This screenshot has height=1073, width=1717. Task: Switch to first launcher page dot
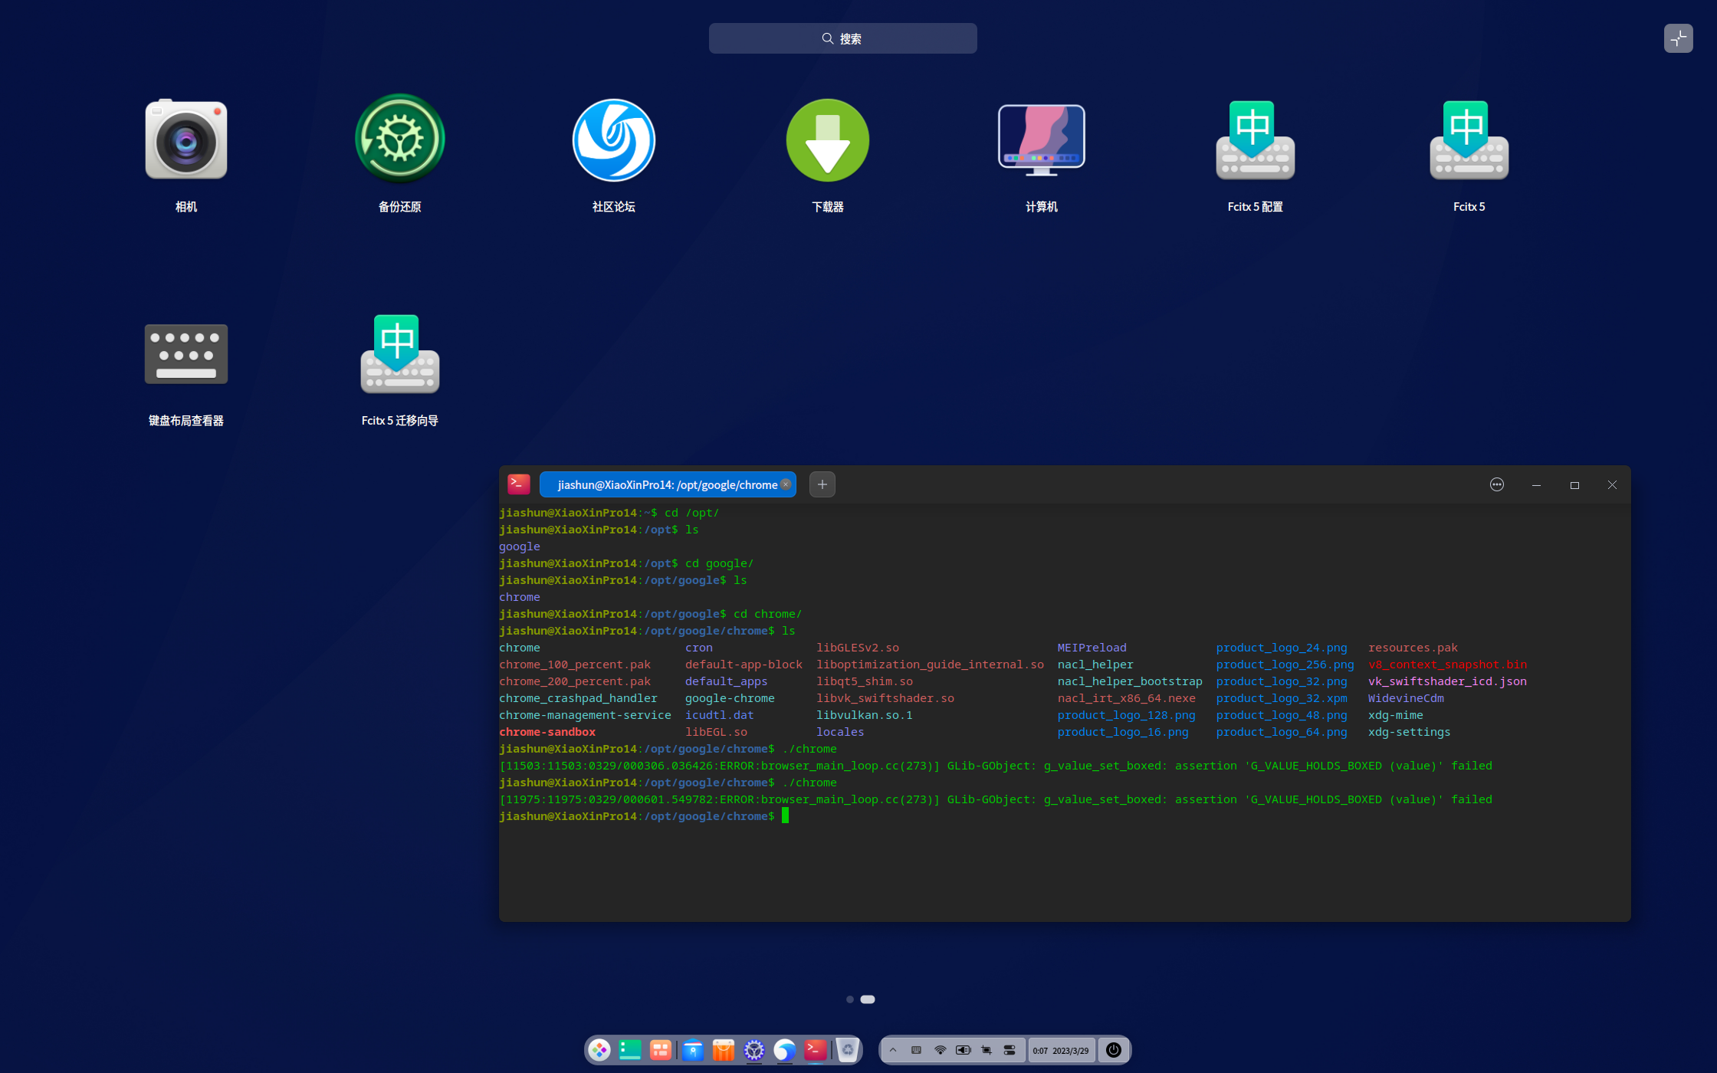pos(849,999)
